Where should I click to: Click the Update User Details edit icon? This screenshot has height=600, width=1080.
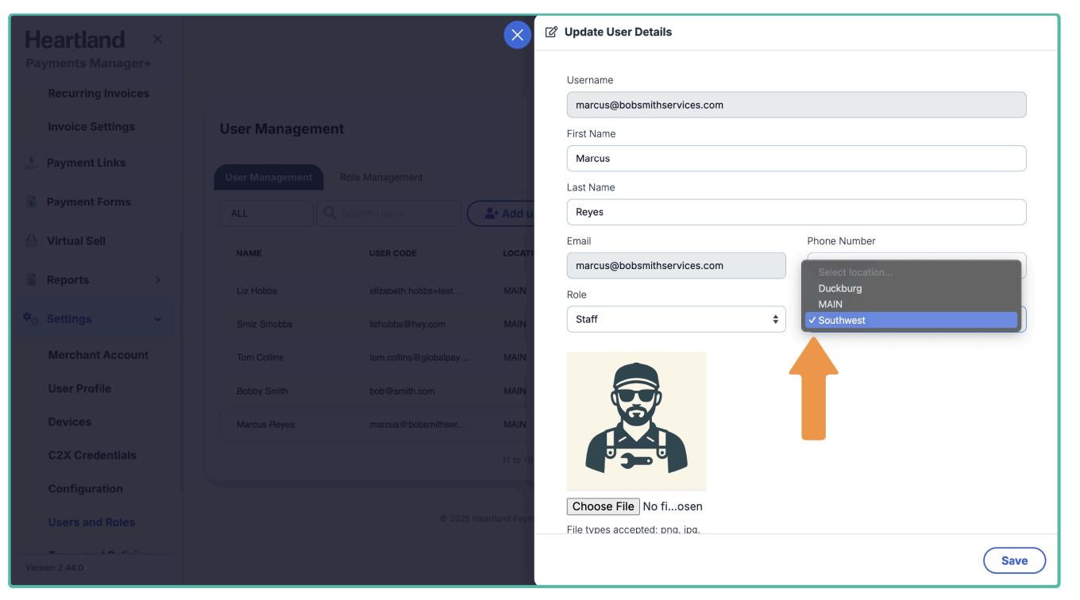pos(551,33)
